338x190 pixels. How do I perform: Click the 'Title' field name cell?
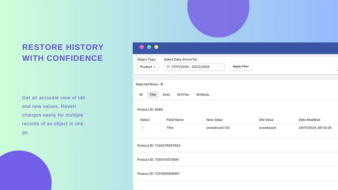[170, 128]
